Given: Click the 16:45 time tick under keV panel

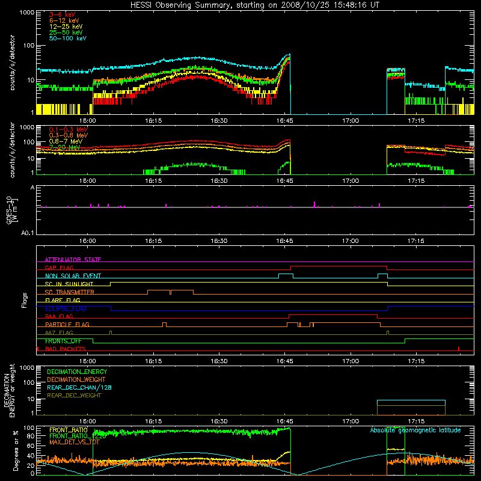Looking at the screenshot, I should tap(284, 121).
